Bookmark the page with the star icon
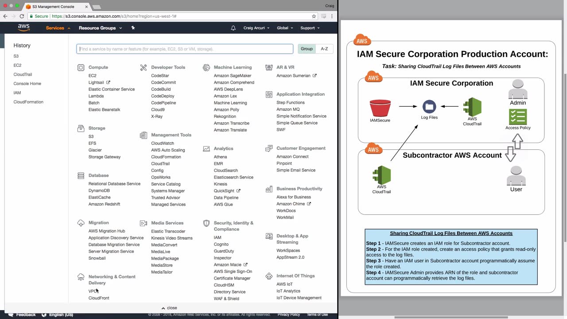The image size is (567, 319). pos(314,16)
